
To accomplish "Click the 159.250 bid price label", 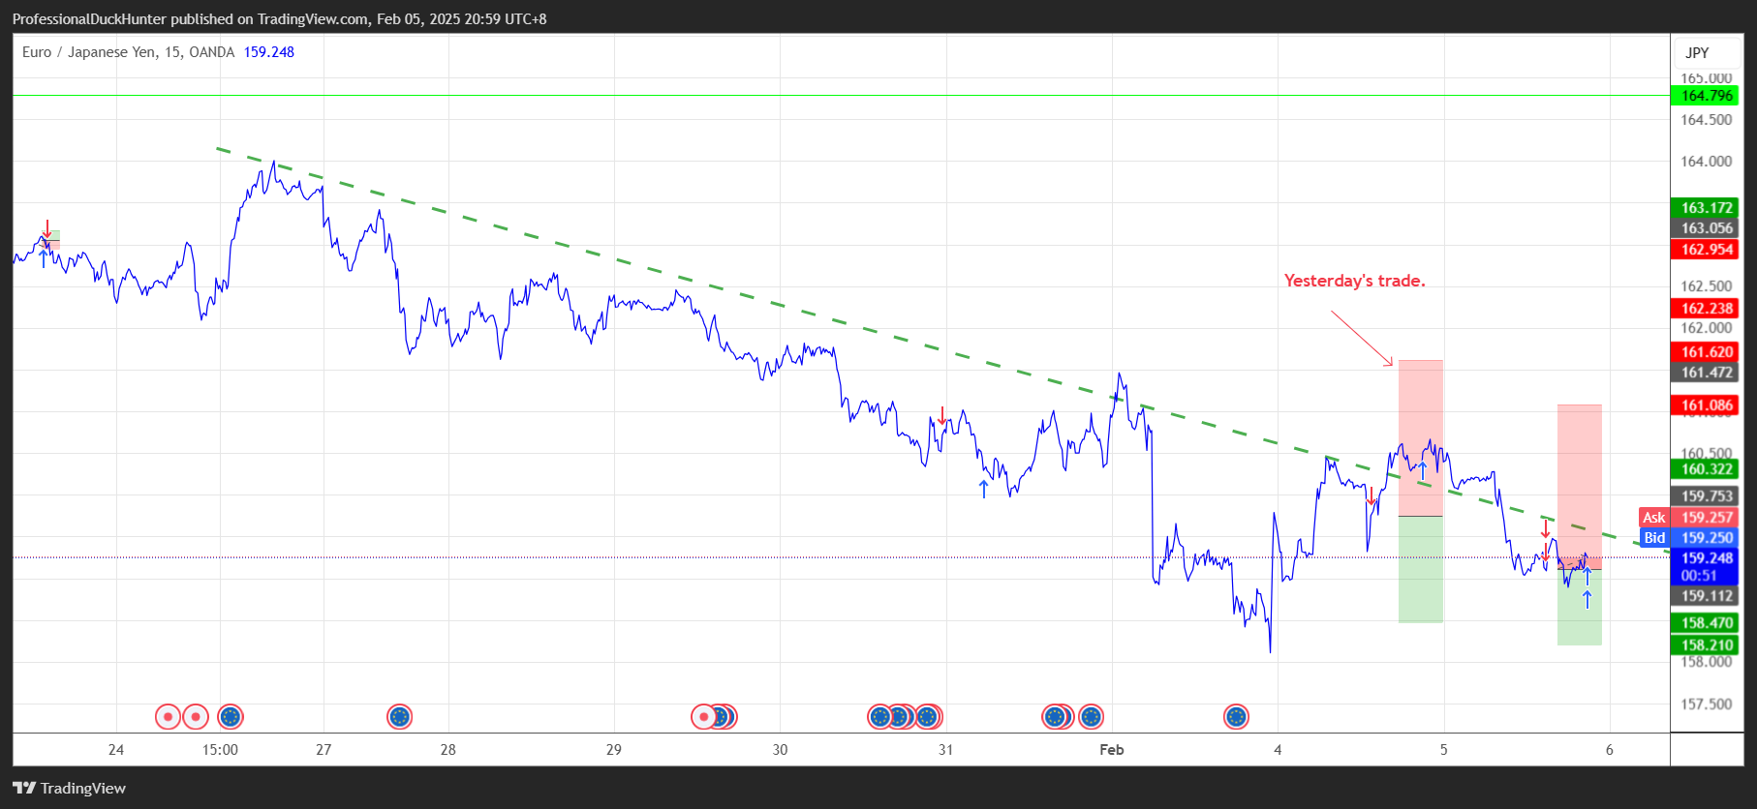I will coord(1707,538).
